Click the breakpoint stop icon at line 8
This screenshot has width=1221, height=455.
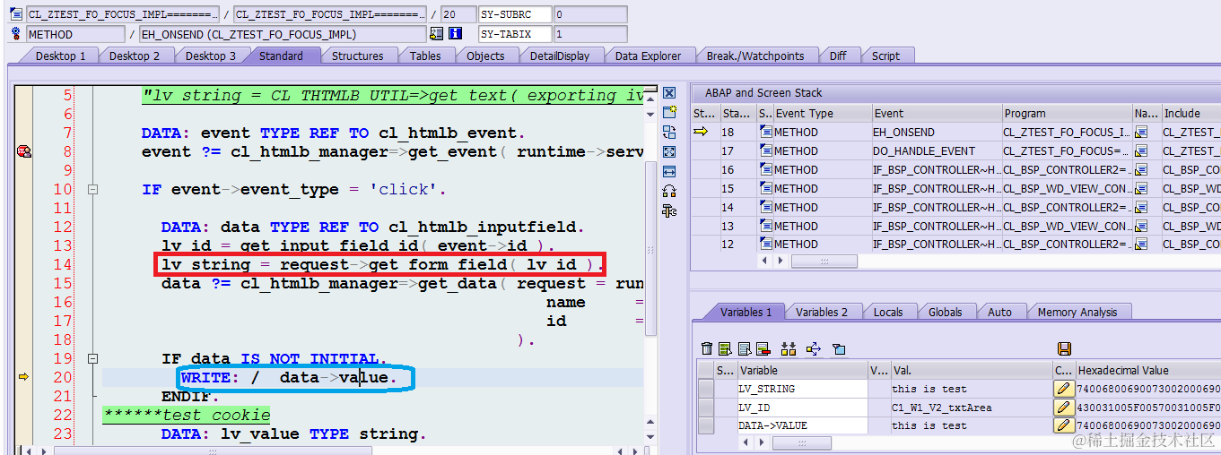click(x=24, y=151)
